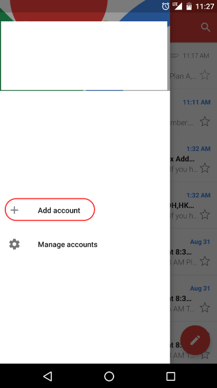Tap the battery status icon

click(189, 6)
